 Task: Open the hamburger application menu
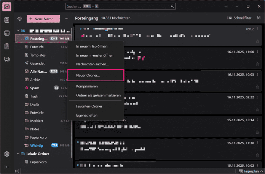(226, 6)
